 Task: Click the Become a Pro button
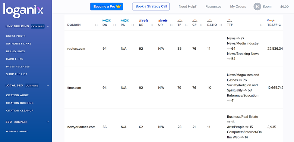(x=107, y=7)
